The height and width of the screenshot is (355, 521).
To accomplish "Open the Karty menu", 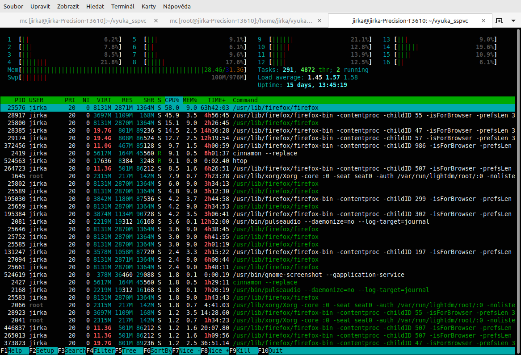I will click(148, 7).
